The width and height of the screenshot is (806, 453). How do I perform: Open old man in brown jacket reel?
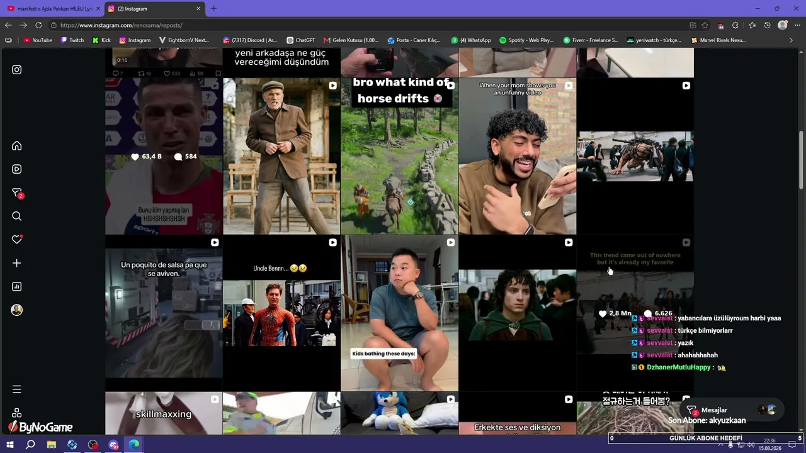click(281, 156)
